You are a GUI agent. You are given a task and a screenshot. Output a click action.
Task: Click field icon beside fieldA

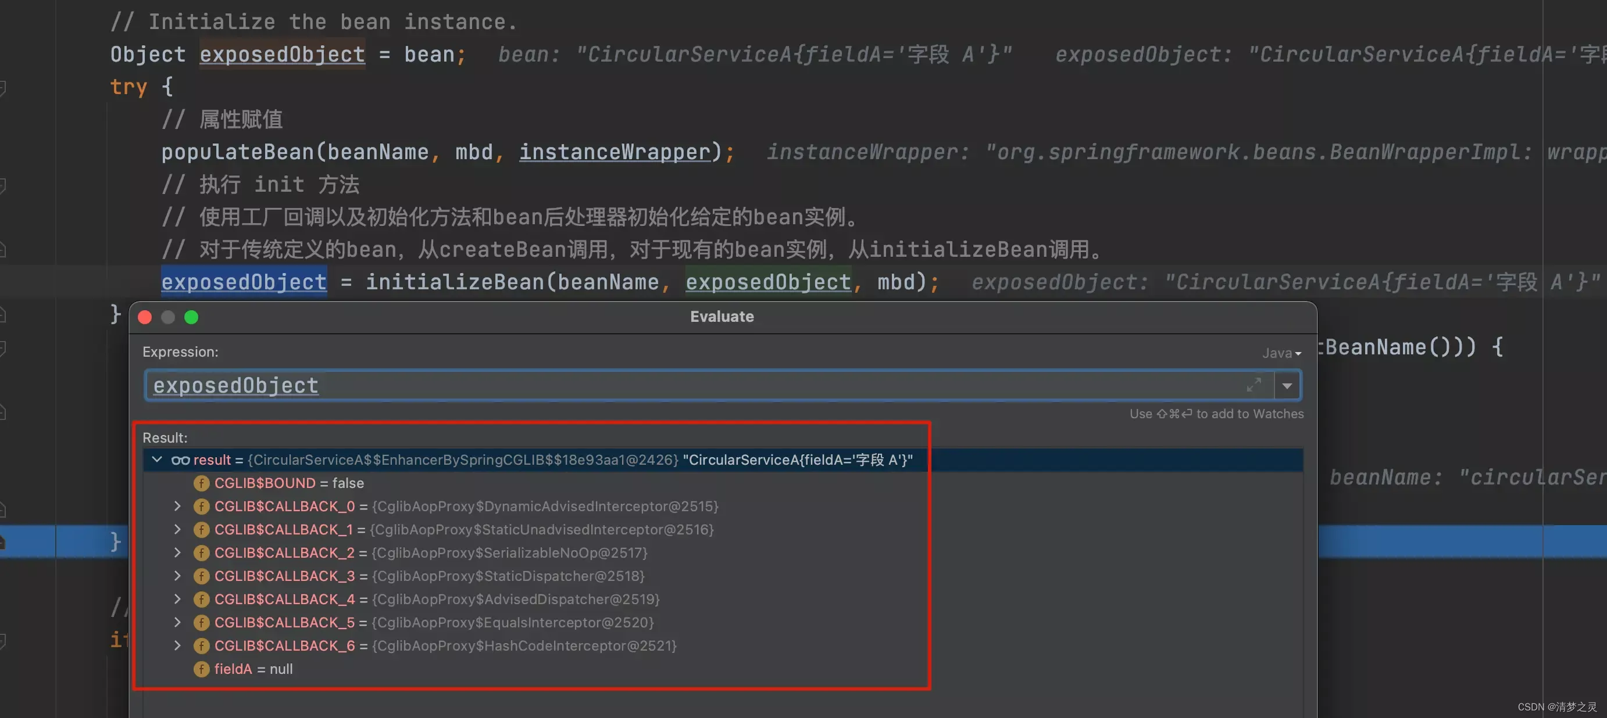tap(201, 669)
